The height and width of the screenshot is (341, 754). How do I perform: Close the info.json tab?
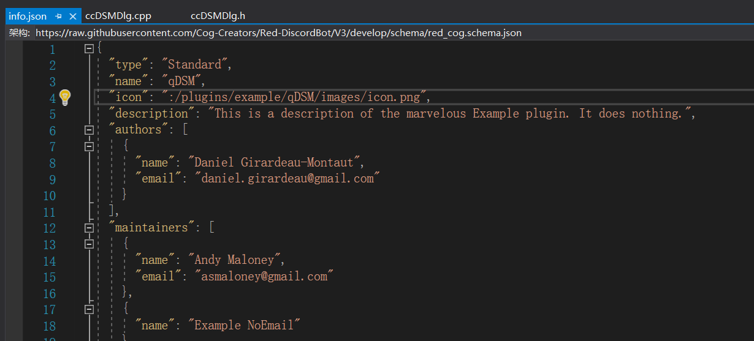73,16
